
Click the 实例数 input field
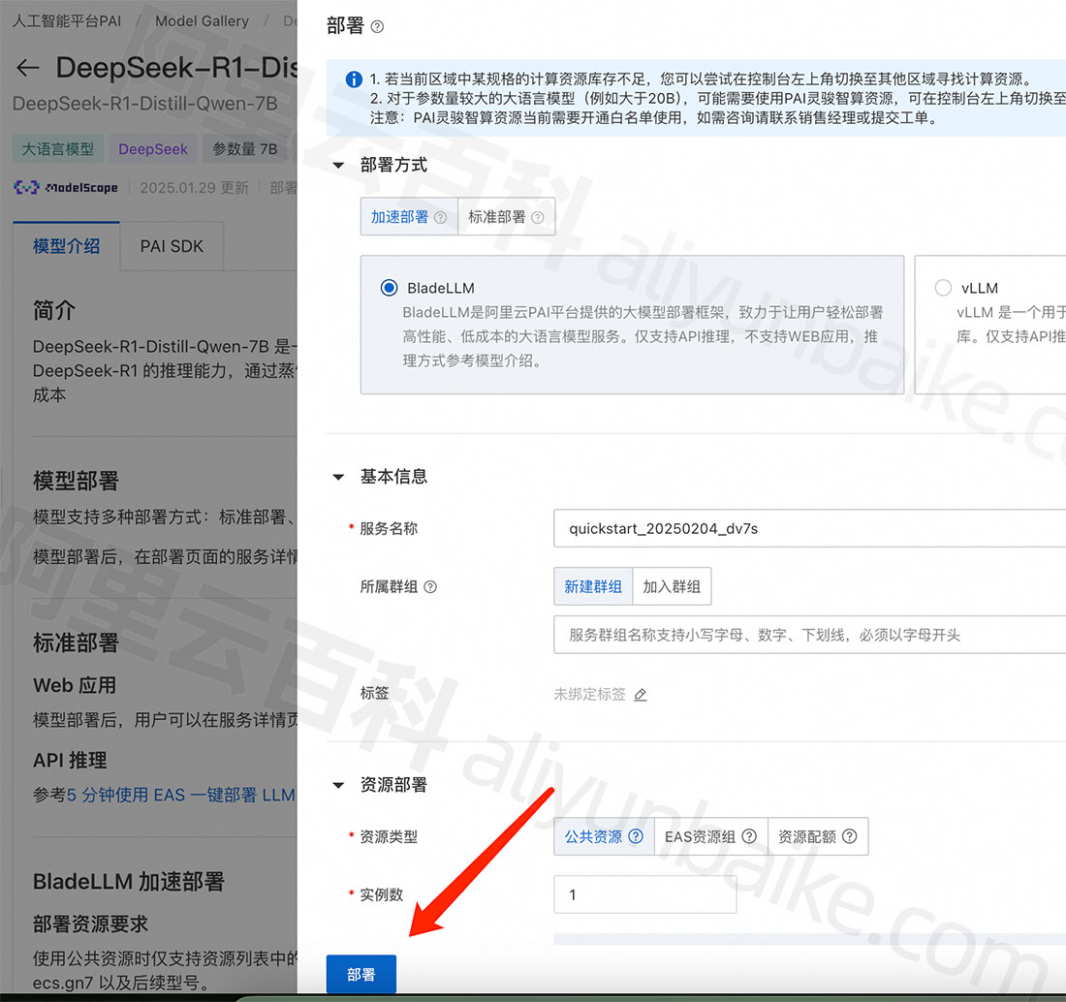coord(644,894)
